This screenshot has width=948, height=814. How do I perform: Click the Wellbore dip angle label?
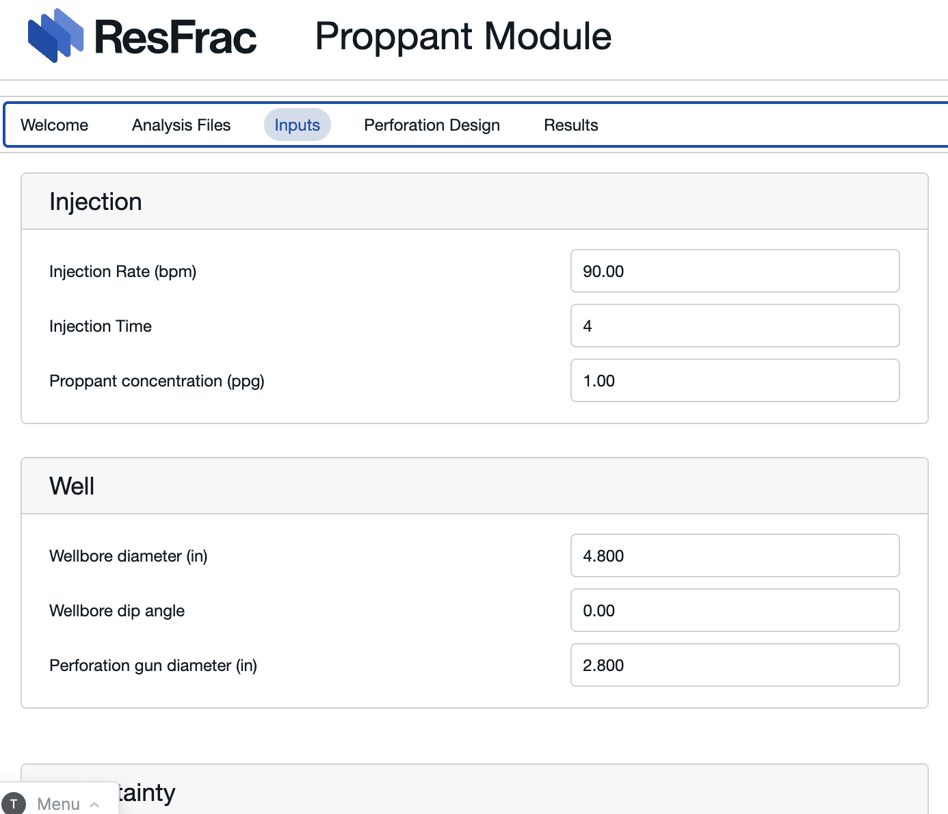point(117,611)
